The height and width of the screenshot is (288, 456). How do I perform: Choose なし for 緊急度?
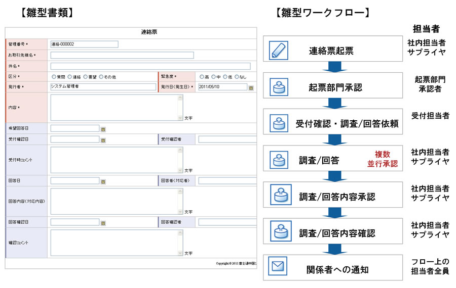point(236,77)
